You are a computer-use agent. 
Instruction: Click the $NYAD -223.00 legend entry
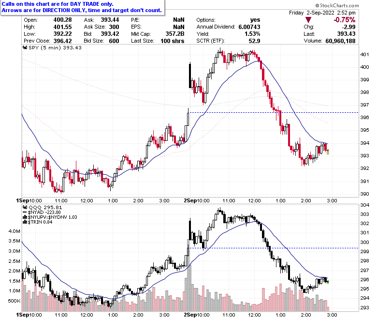(x=44, y=213)
